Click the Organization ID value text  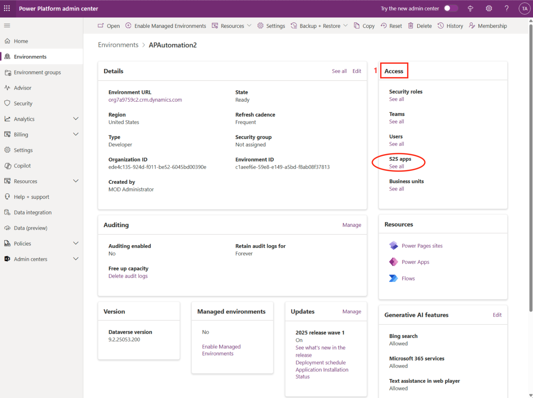157,167
